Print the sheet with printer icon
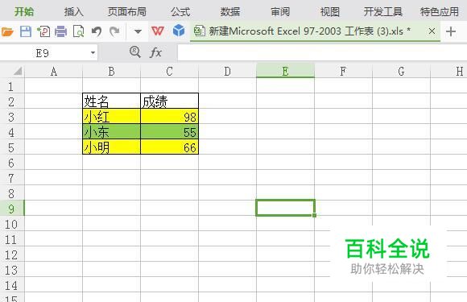This screenshot has width=467, height=302. [60, 31]
